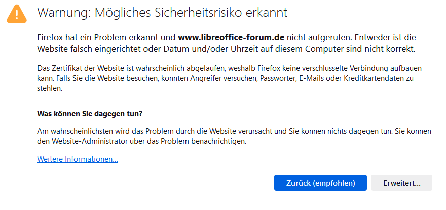Viewport: 446px width, 210px height.
Task: Expand advanced options via "Erweitert…"
Action: click(x=401, y=183)
